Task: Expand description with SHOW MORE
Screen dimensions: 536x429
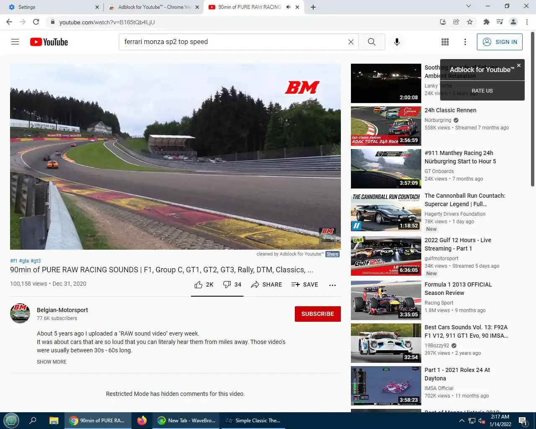Action: pyautogui.click(x=52, y=362)
